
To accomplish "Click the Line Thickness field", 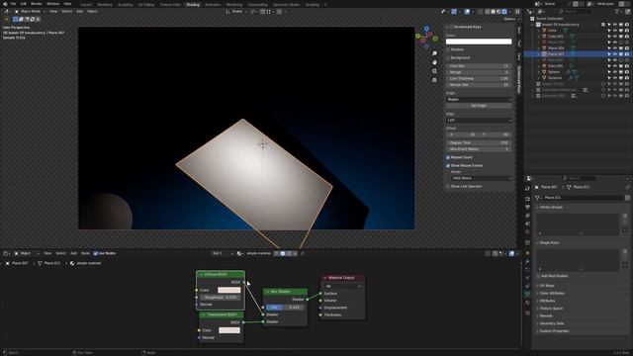I will [479, 78].
